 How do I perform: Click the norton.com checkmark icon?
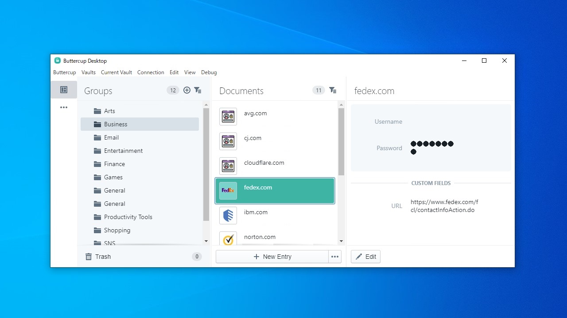coord(228,239)
